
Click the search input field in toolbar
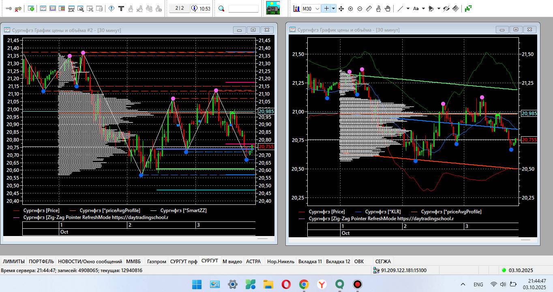[x=243, y=9]
